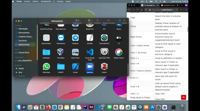Click the Finder icon grid scrollbar
The width and height of the screenshot is (200, 111).
[128, 70]
